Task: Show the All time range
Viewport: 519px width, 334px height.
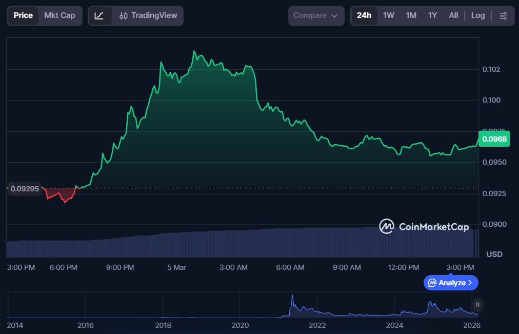Action: point(453,16)
